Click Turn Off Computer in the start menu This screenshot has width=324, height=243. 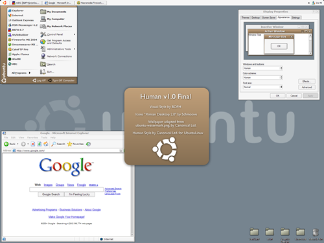pyautogui.click(x=62, y=80)
